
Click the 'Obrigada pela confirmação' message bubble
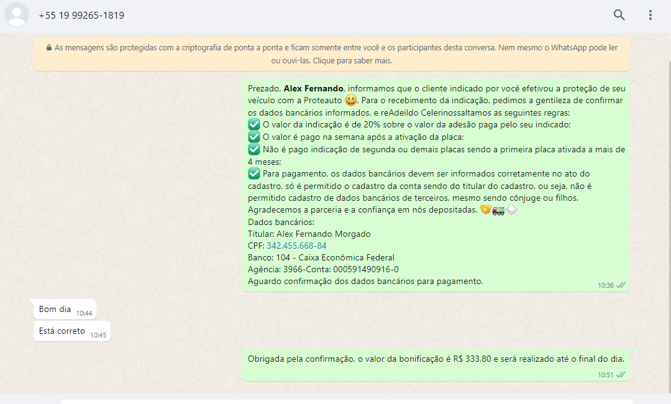(x=435, y=359)
